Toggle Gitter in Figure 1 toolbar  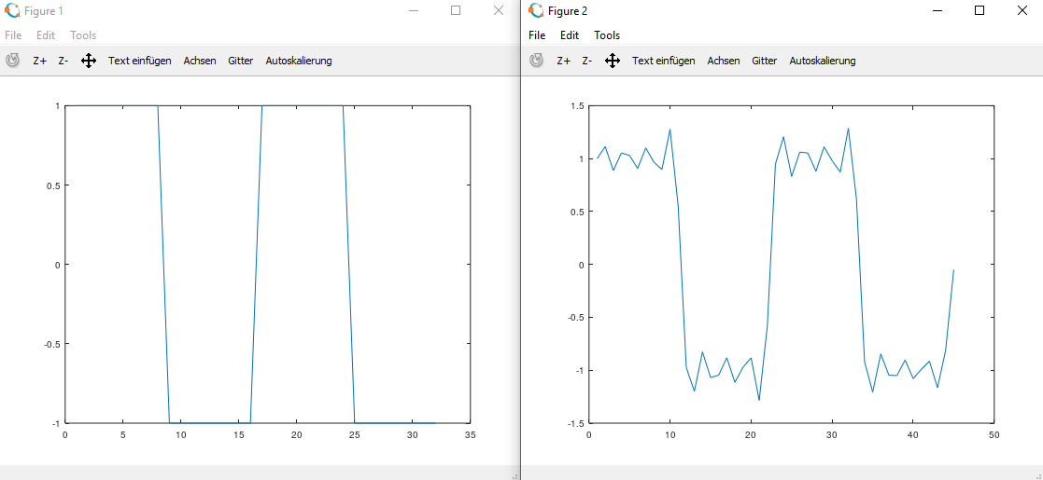click(240, 61)
